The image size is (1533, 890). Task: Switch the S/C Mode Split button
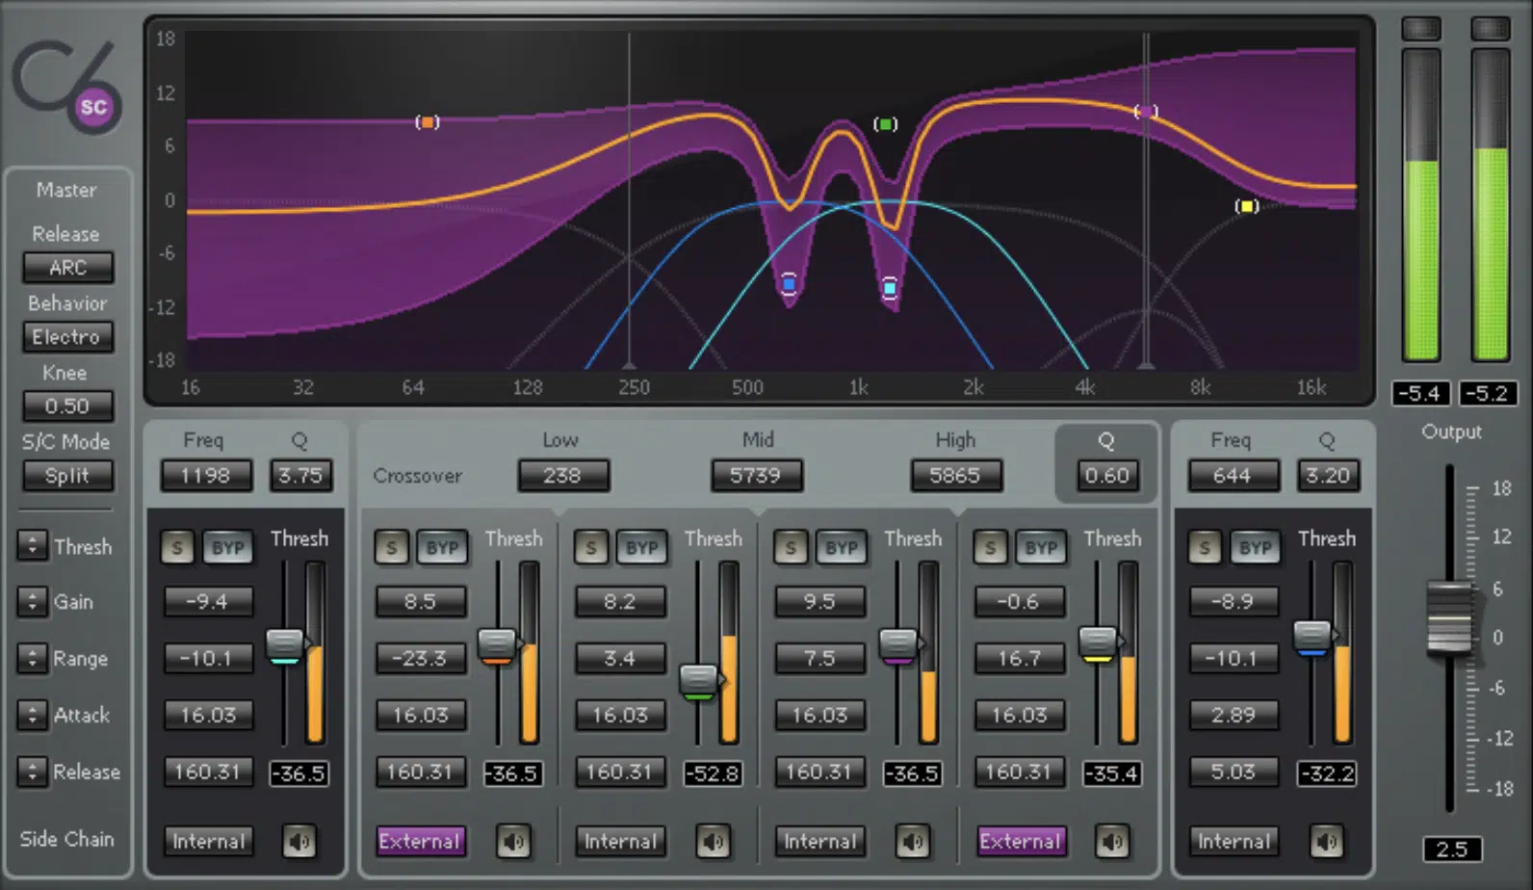(x=67, y=476)
